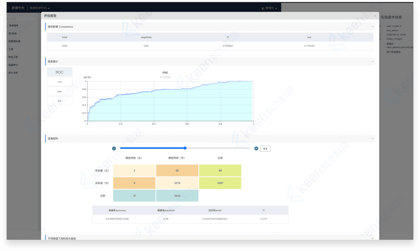
Task: Click the 特征工程 sidebar item
Action: tap(13, 57)
